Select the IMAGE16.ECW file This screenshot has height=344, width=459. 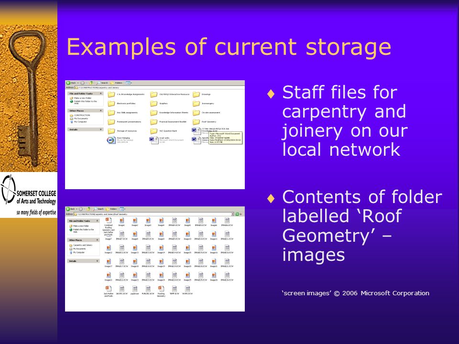pyautogui.click(x=227, y=249)
